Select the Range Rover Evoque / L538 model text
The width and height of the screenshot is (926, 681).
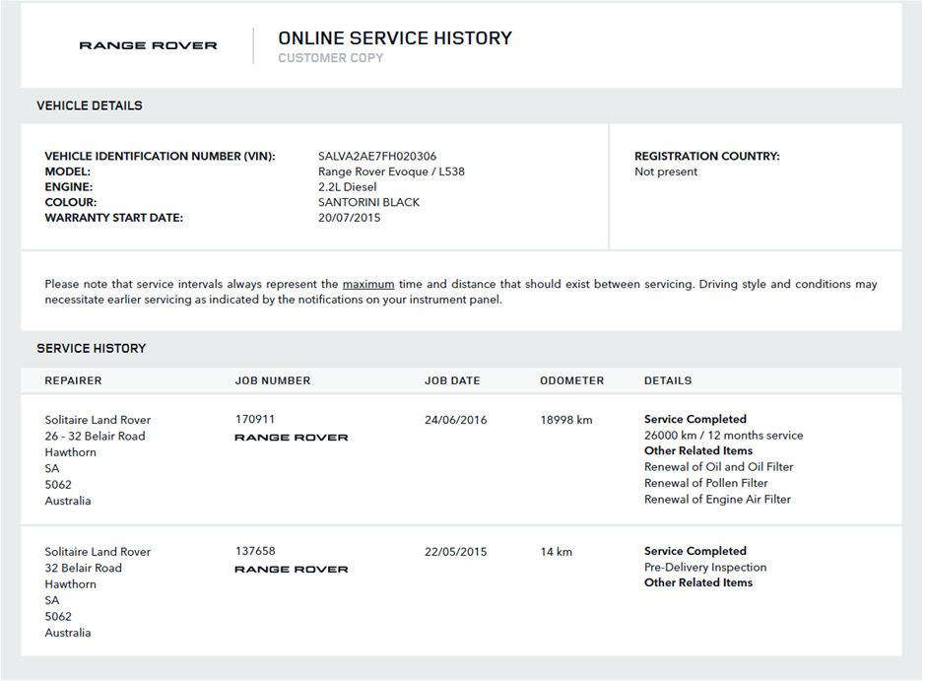[391, 171]
